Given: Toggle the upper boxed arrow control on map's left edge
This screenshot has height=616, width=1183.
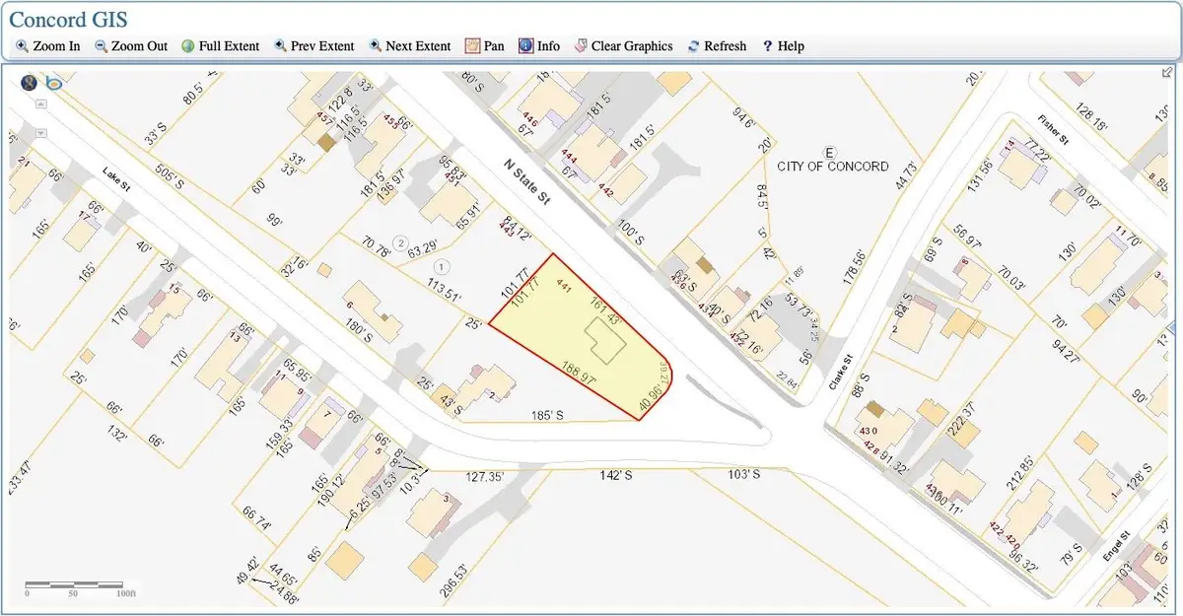Looking at the screenshot, I should pyautogui.click(x=41, y=103).
